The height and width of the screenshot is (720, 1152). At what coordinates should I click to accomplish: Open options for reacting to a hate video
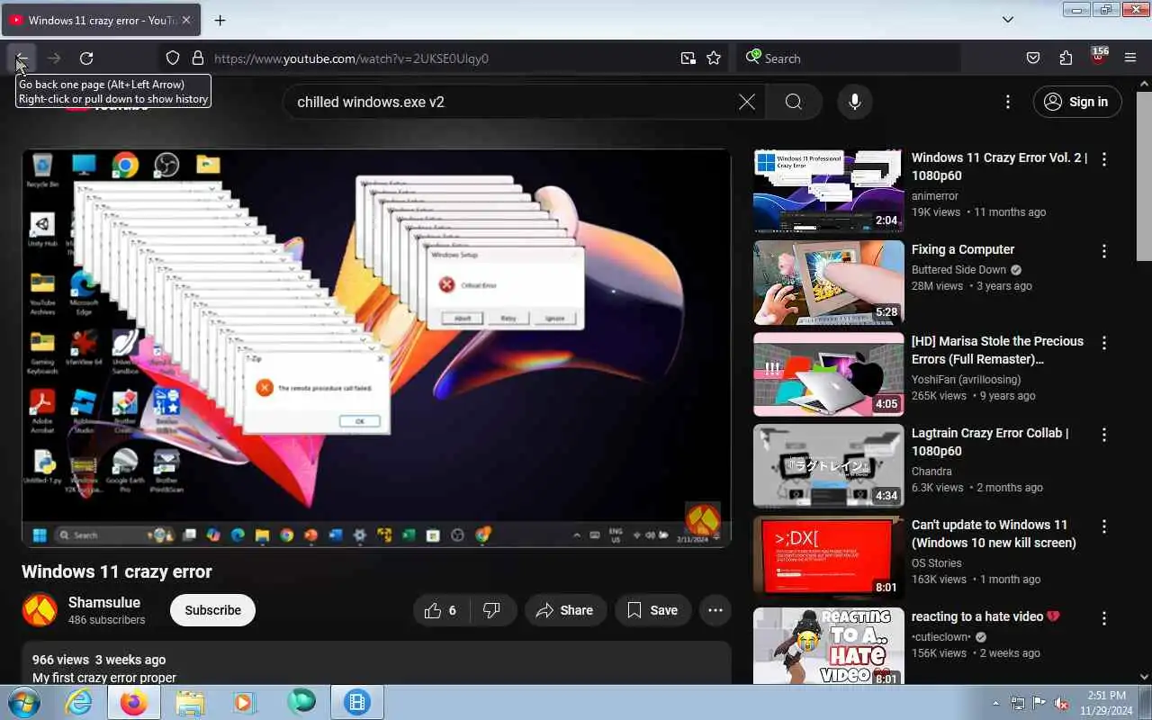coord(1104,618)
